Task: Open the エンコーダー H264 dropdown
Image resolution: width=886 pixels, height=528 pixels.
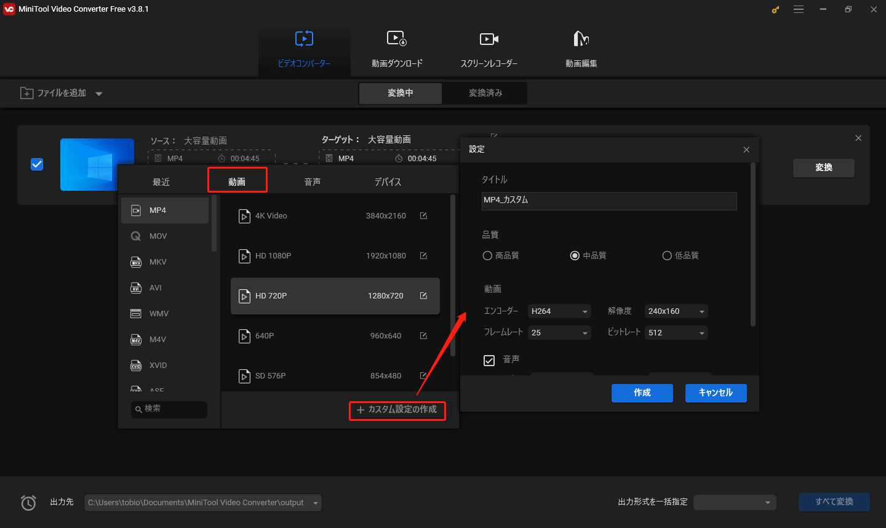Action: click(560, 311)
